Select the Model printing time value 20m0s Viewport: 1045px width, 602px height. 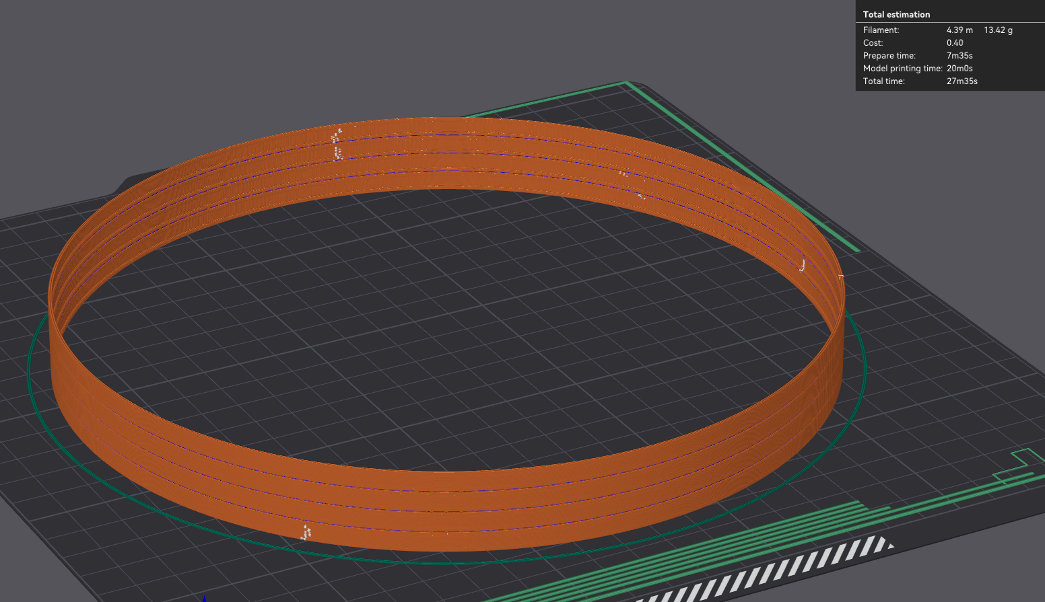click(959, 68)
